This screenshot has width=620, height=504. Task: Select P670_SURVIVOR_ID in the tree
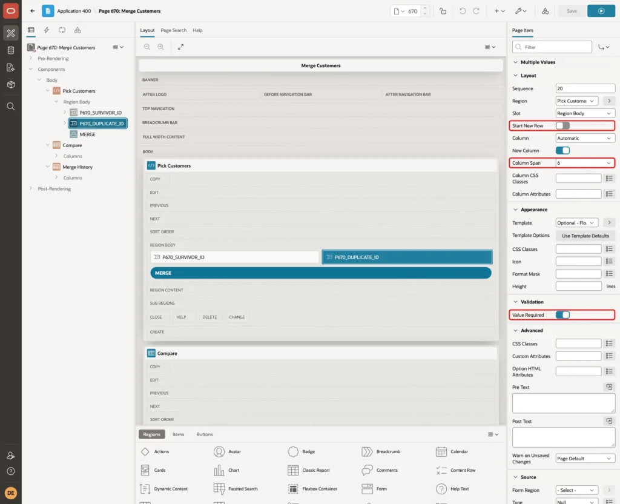[x=101, y=113]
